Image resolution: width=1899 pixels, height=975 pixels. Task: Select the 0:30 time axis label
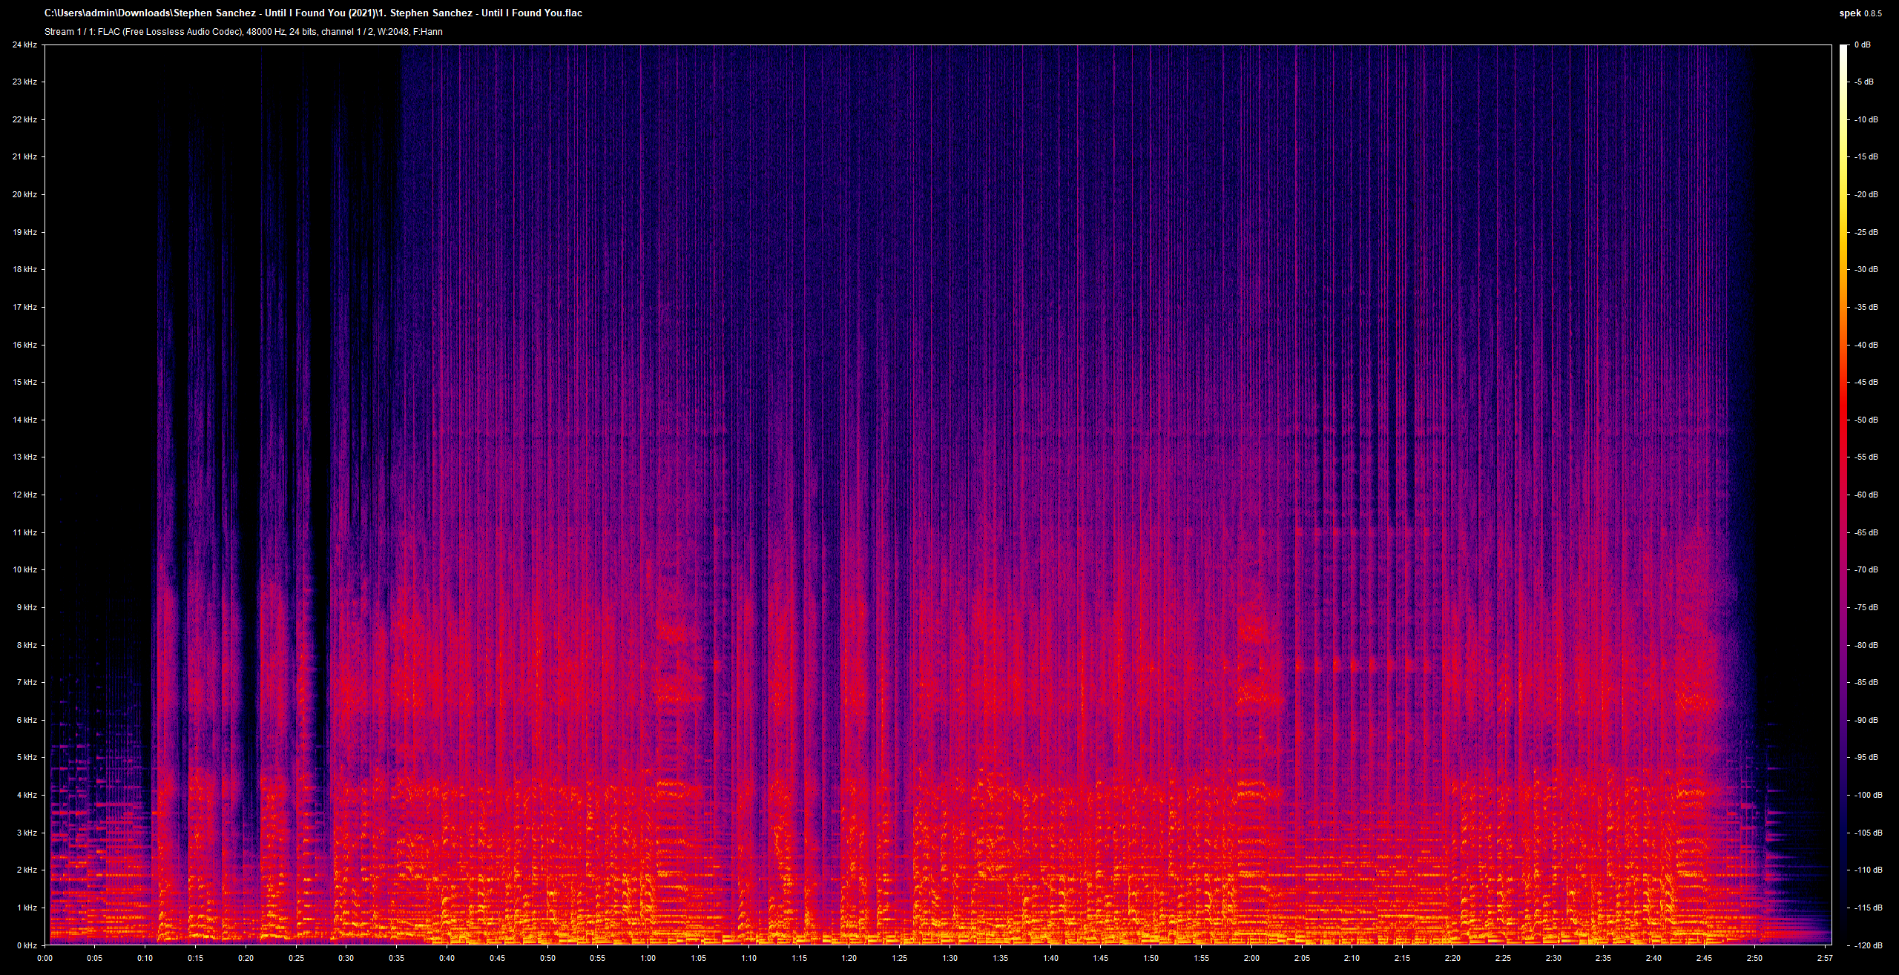346,958
